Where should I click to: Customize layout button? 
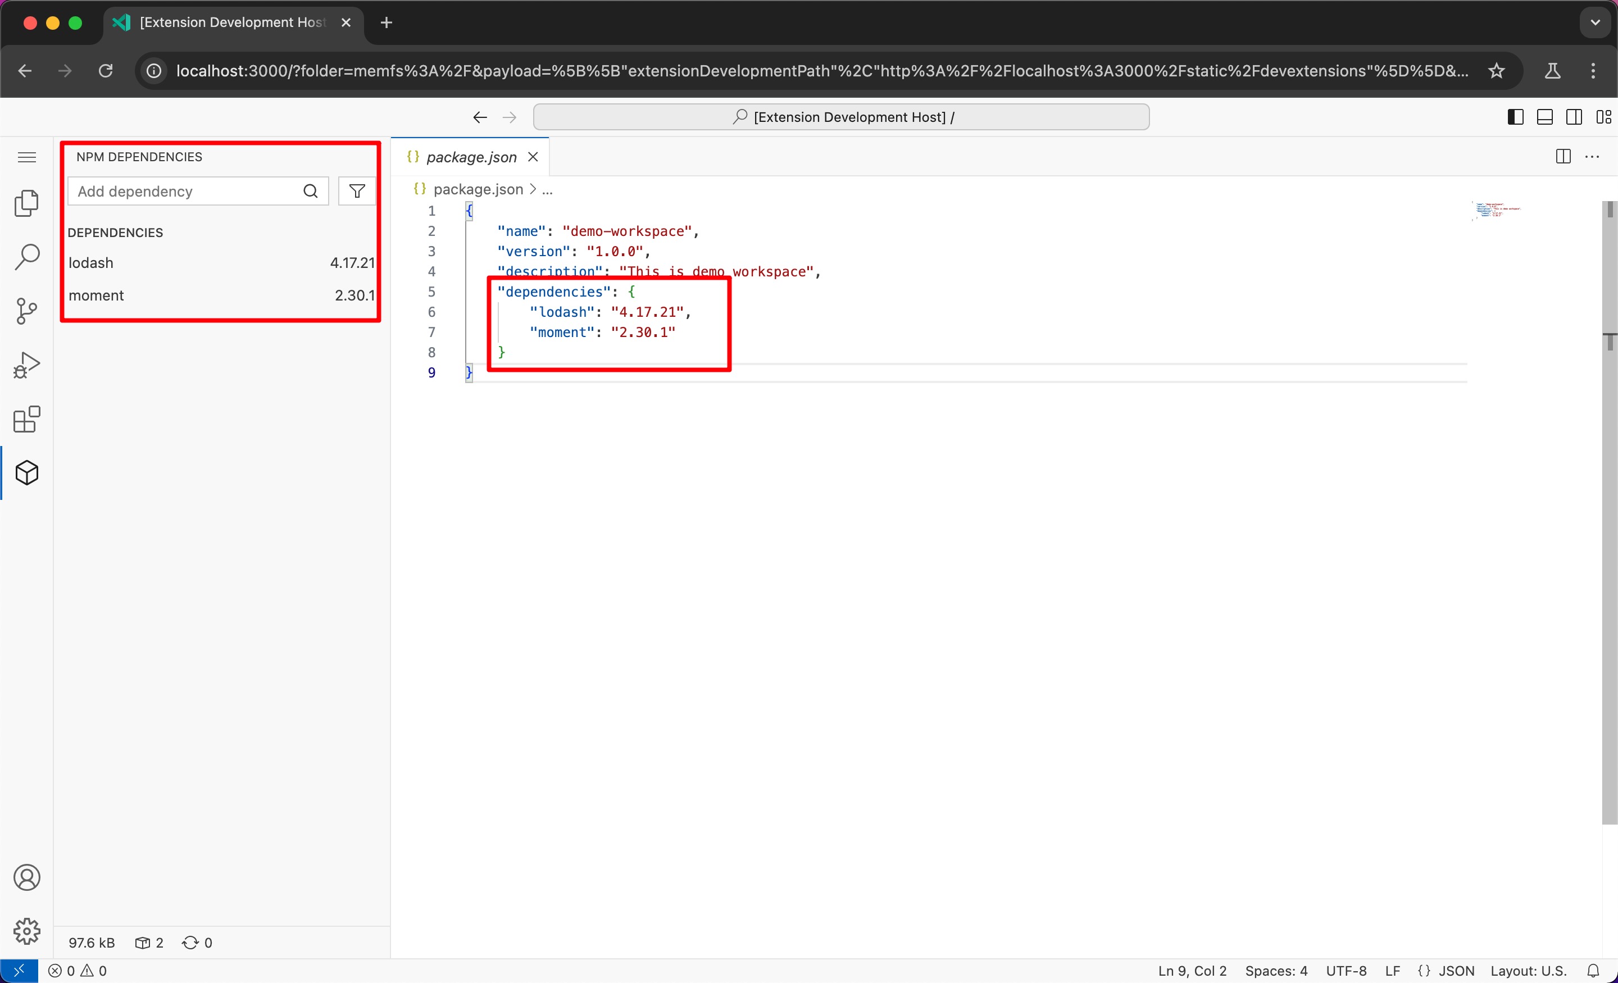tap(1603, 117)
